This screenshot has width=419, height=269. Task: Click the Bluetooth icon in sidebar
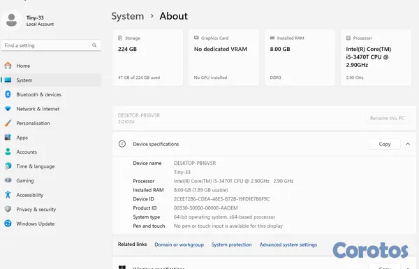click(x=8, y=94)
